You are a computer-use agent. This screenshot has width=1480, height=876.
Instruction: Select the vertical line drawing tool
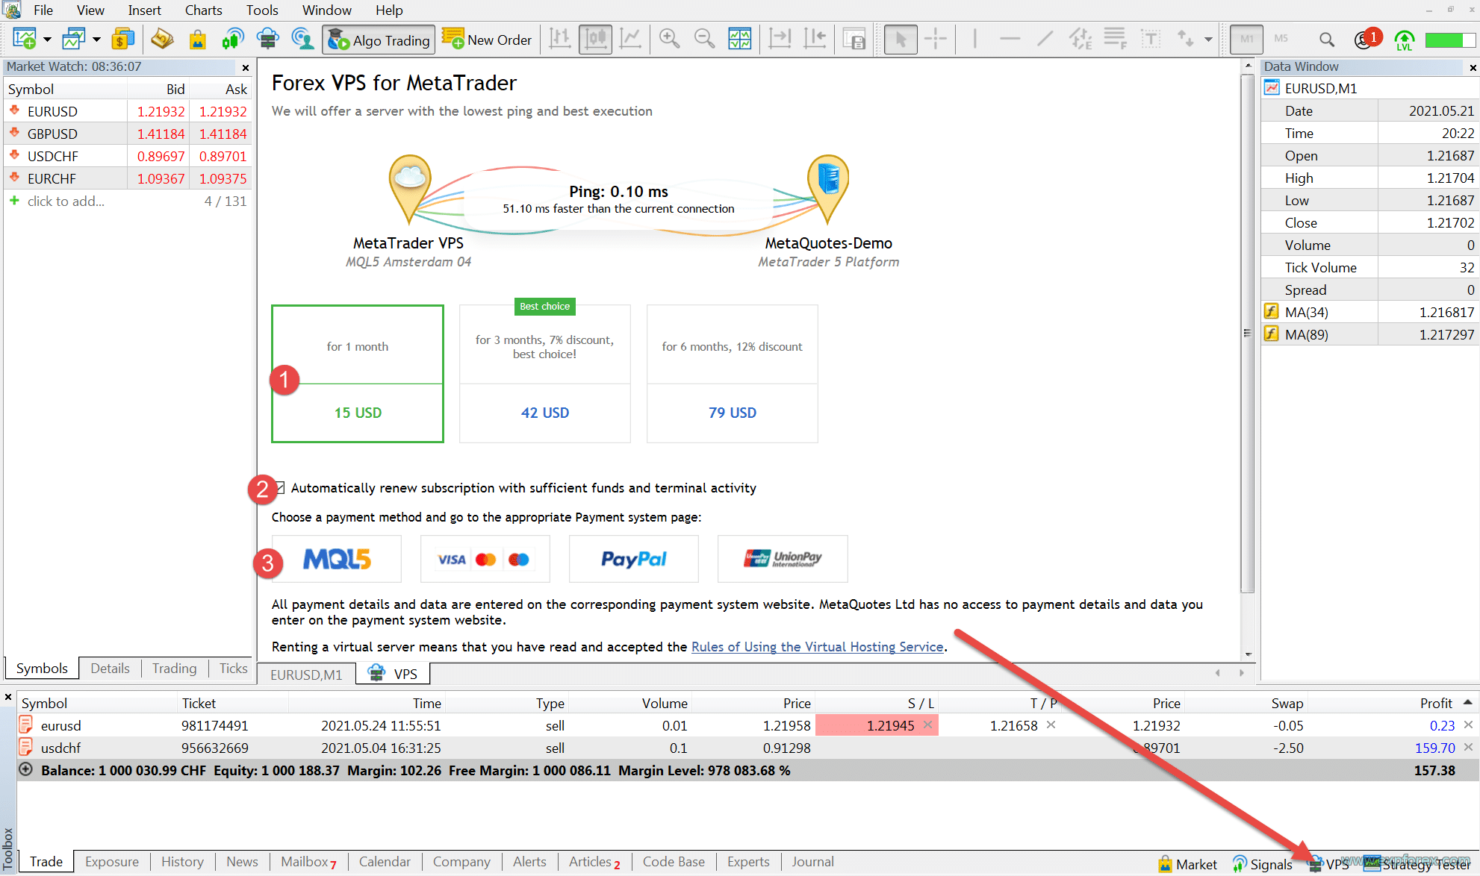pos(974,39)
